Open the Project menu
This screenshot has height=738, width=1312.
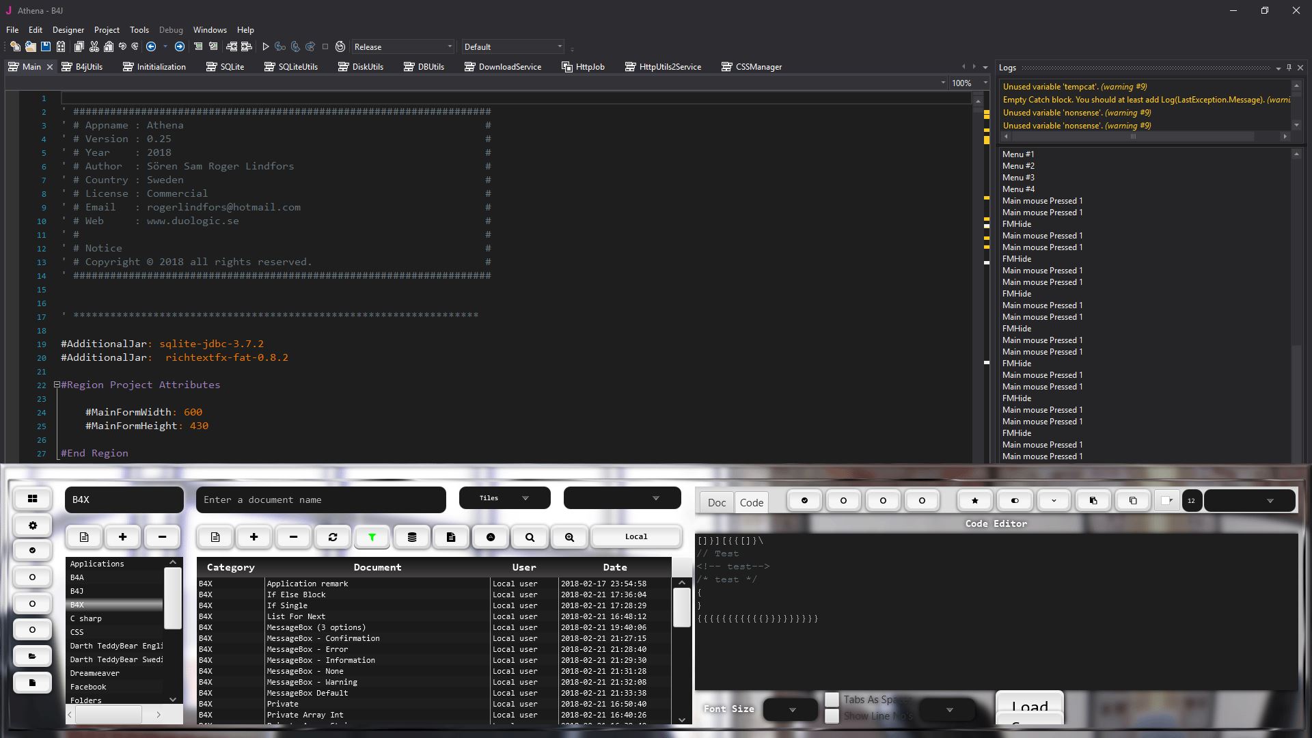pyautogui.click(x=107, y=30)
